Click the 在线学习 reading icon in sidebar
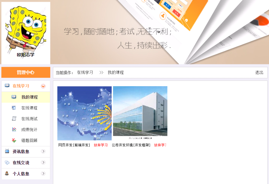Image resolution: width=269 pixels, height=184 pixels. [x=7, y=86]
